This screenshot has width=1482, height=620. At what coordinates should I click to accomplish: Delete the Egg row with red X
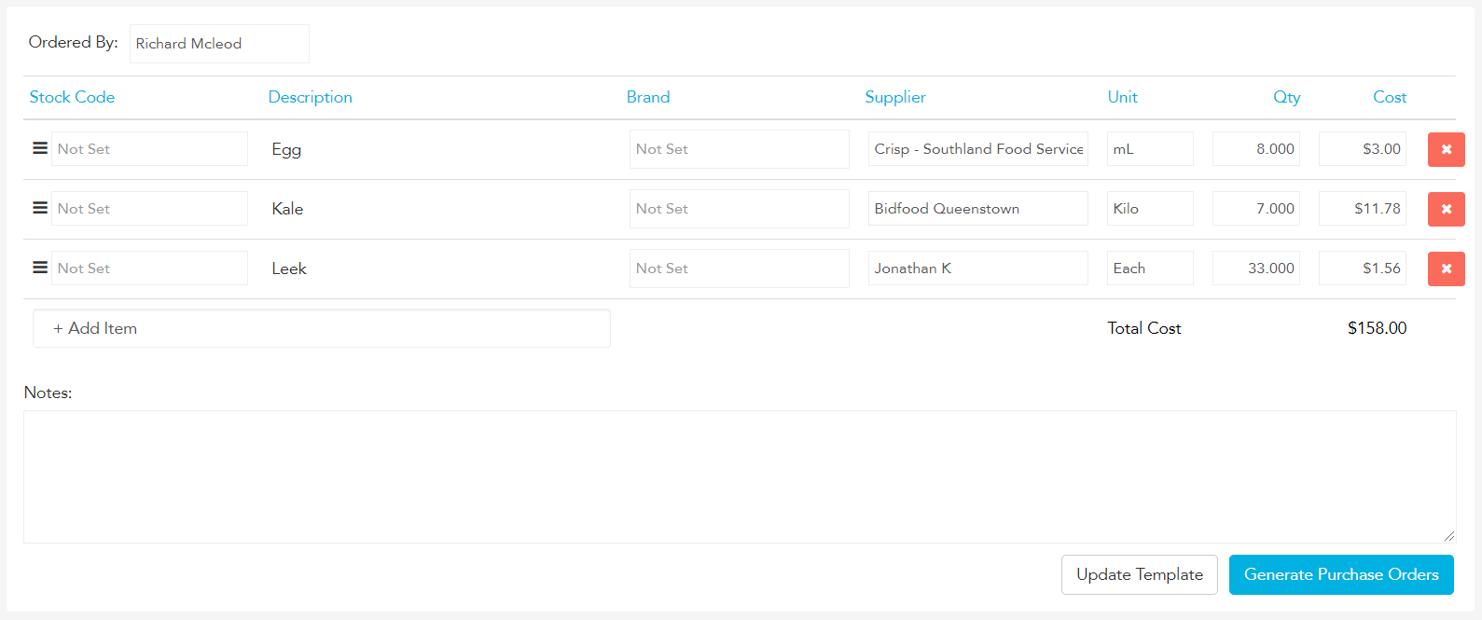coord(1446,149)
